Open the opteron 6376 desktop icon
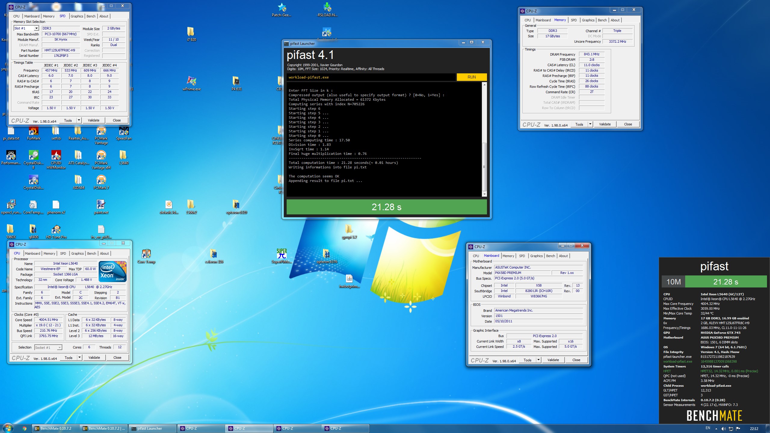The width and height of the screenshot is (770, 433). click(327, 256)
